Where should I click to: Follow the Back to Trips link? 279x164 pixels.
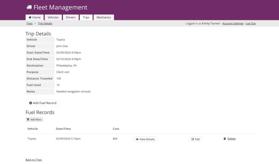(x=34, y=160)
